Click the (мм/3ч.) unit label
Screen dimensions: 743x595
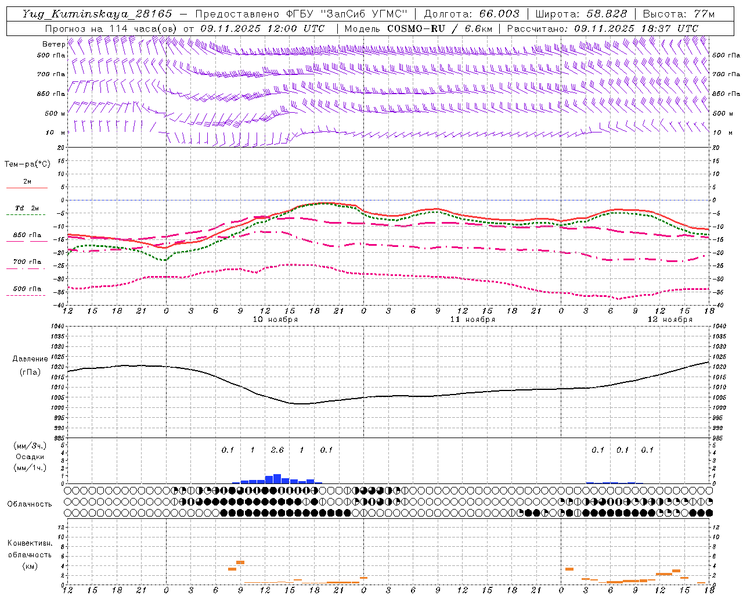click(30, 446)
